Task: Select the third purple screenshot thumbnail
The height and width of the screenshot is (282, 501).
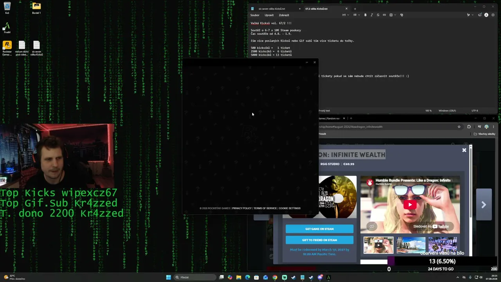Action: tap(442, 245)
